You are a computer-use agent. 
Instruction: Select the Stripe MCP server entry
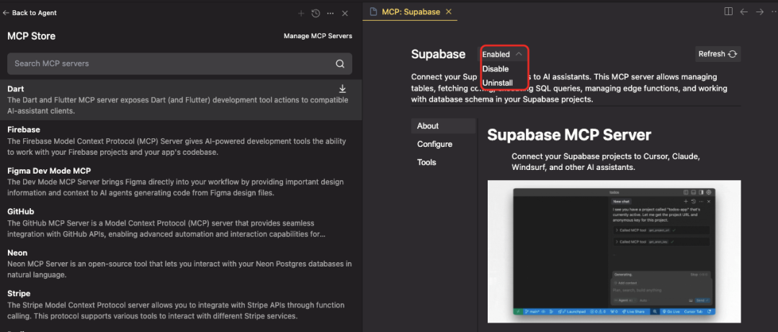(181, 304)
